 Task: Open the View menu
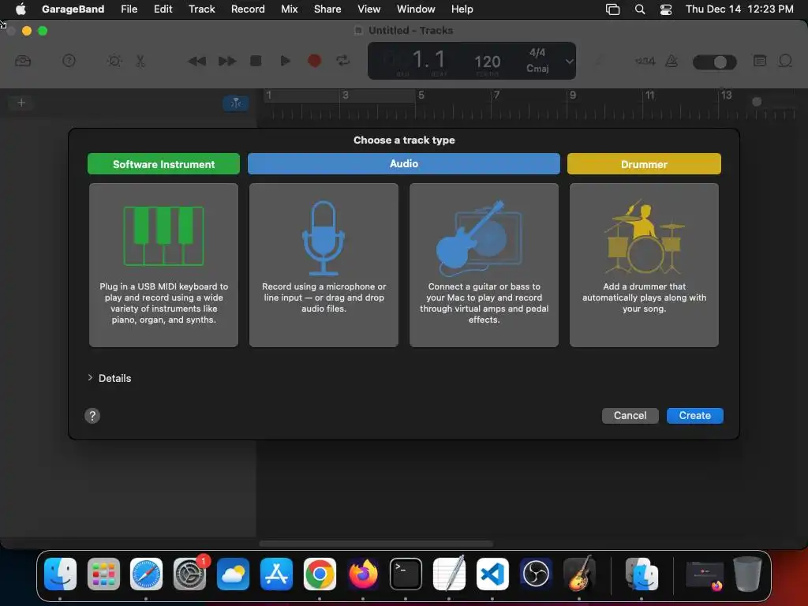(369, 9)
